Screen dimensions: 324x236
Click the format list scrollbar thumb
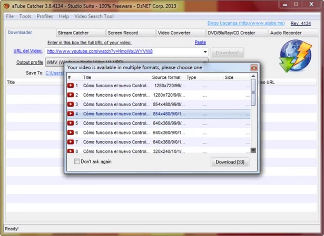point(253,93)
